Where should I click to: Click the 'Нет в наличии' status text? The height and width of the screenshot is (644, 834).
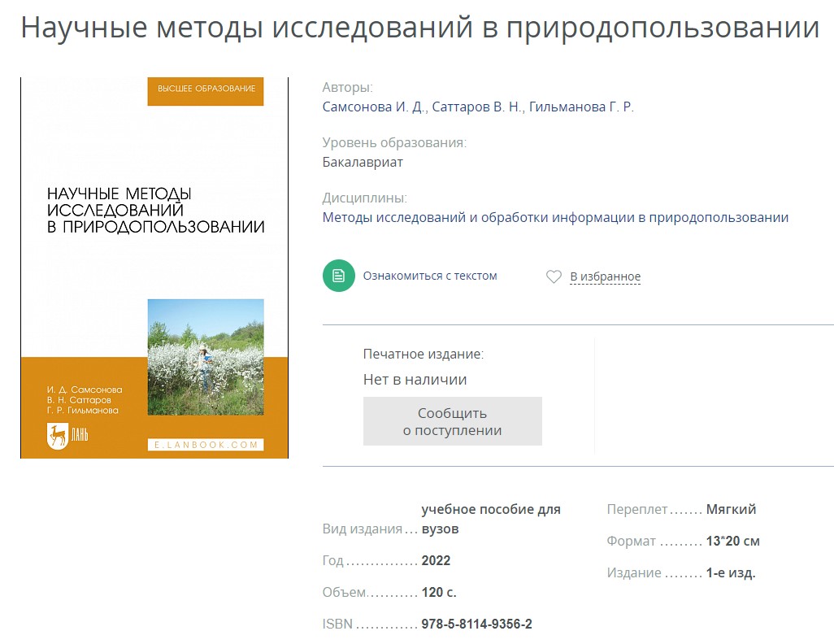click(415, 380)
